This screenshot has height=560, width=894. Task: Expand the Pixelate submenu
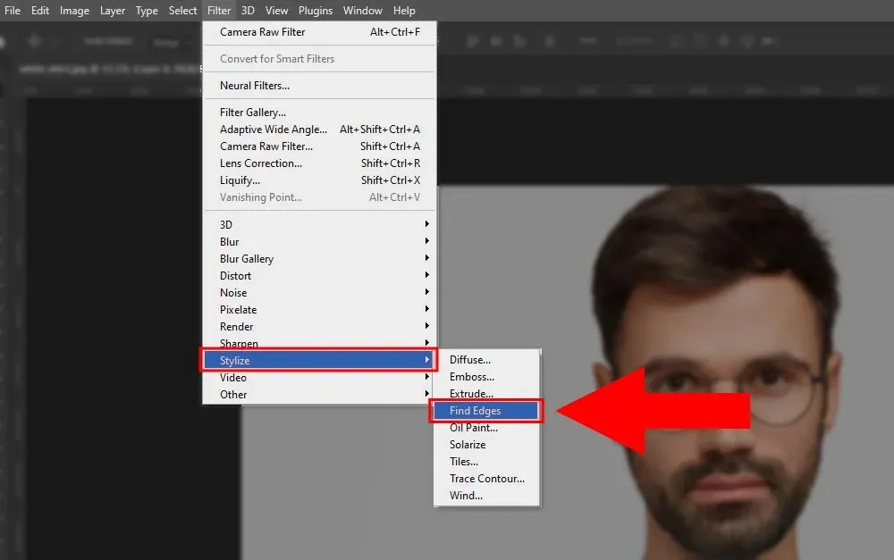(x=320, y=310)
